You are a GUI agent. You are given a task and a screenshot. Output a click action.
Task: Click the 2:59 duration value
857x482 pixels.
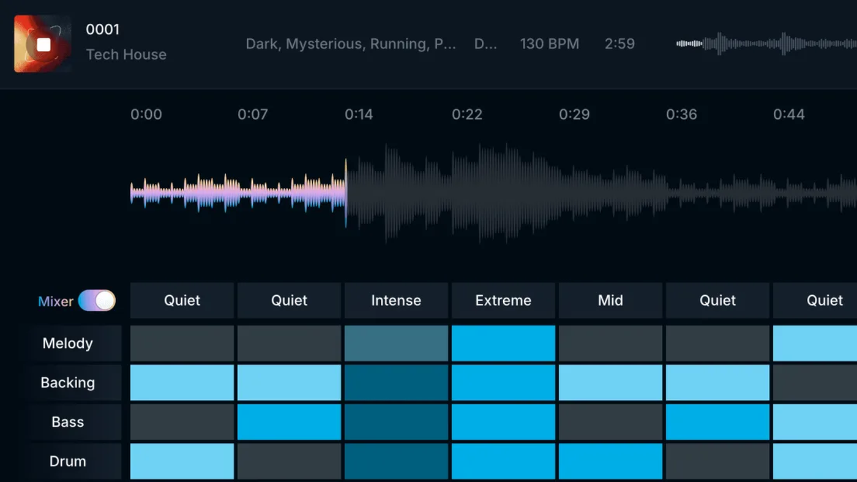tap(619, 44)
